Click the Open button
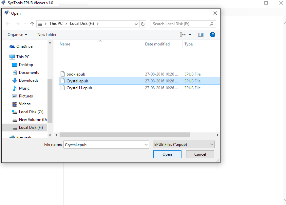Screen dimensions: 286x205 point(167,154)
